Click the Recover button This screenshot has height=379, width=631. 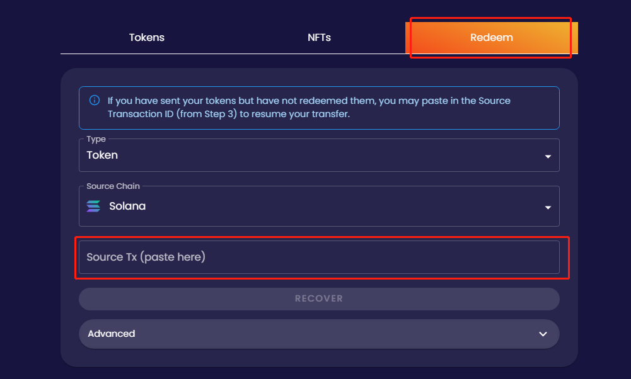coord(319,298)
